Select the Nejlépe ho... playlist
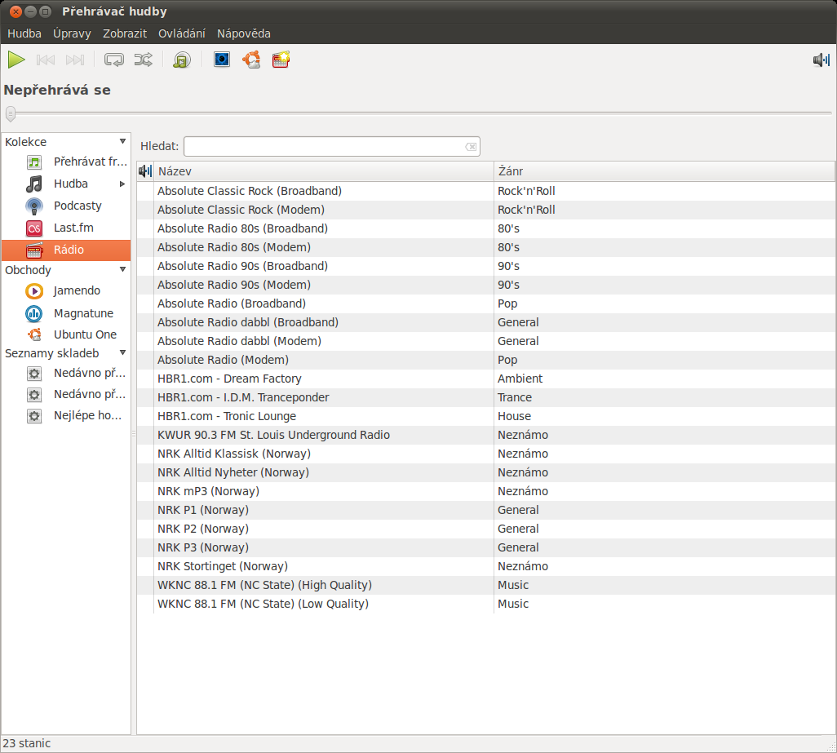Image resolution: width=837 pixels, height=753 pixels. pos(66,416)
